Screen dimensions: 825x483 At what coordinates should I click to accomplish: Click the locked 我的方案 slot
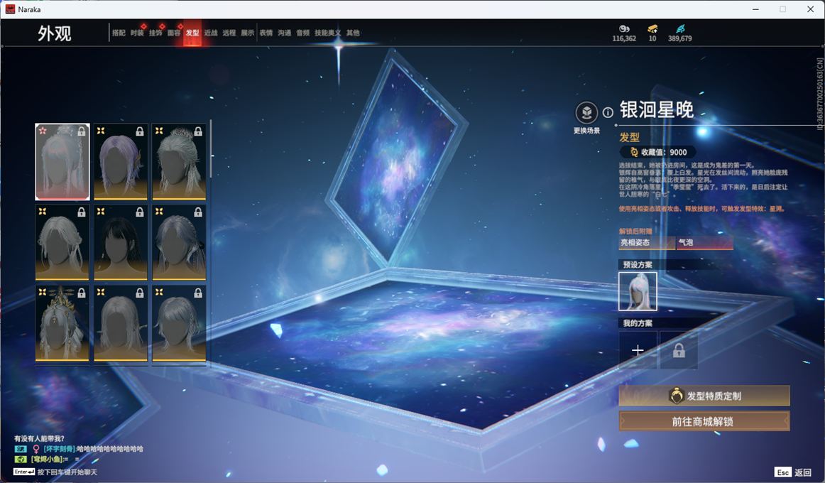pyautogui.click(x=679, y=350)
